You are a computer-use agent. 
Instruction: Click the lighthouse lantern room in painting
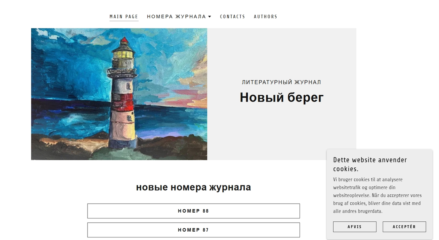(124, 55)
